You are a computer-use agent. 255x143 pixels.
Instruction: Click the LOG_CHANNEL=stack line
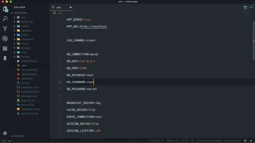pos(81,41)
